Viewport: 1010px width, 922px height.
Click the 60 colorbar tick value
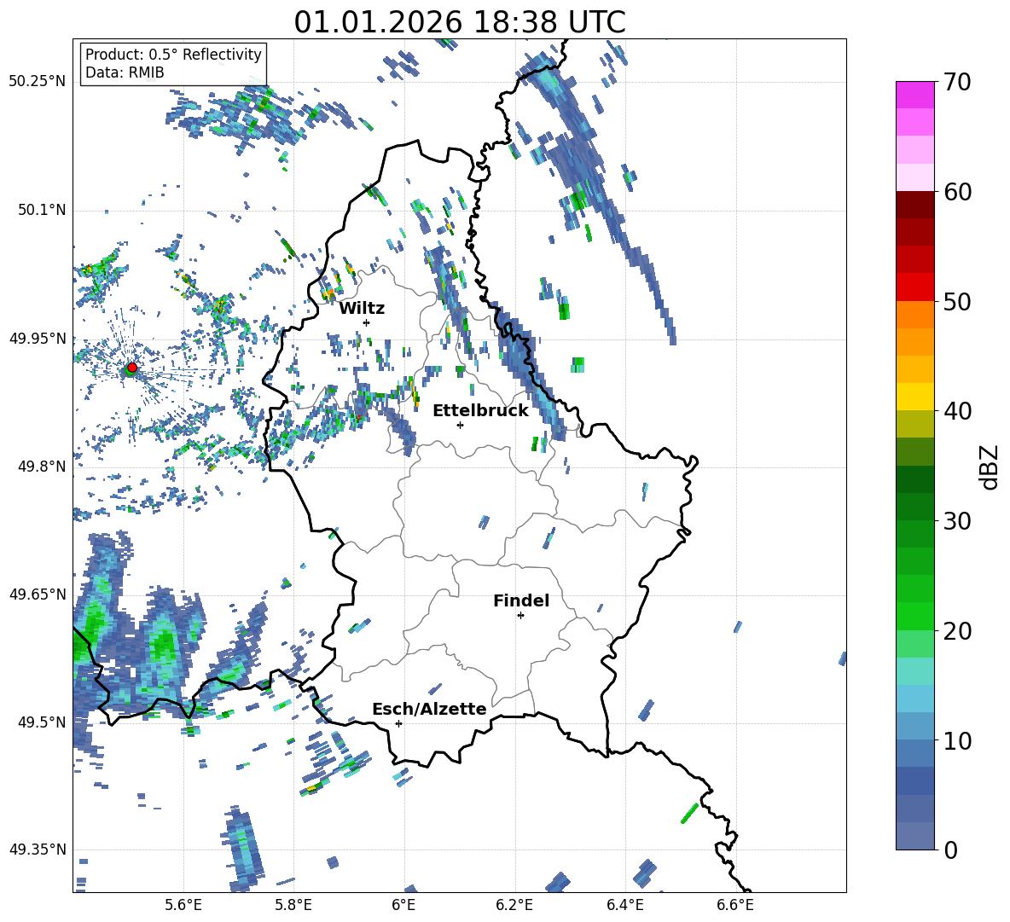957,192
